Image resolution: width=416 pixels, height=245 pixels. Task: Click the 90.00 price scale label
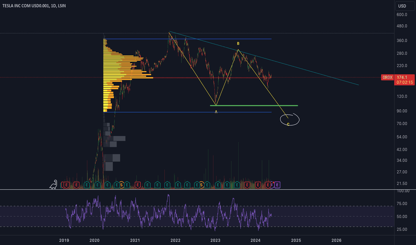(402, 111)
